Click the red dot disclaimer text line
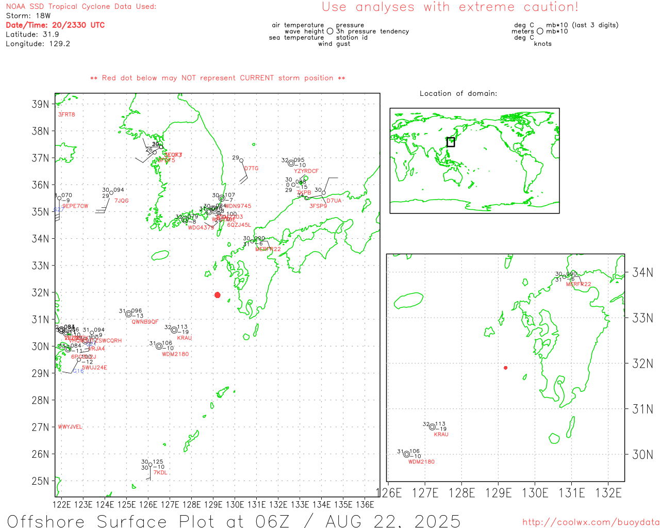 (x=218, y=78)
